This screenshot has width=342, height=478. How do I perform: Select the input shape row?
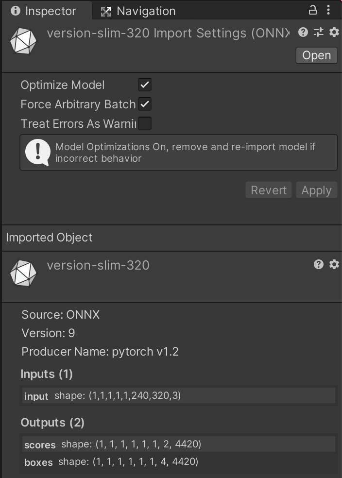click(x=179, y=395)
